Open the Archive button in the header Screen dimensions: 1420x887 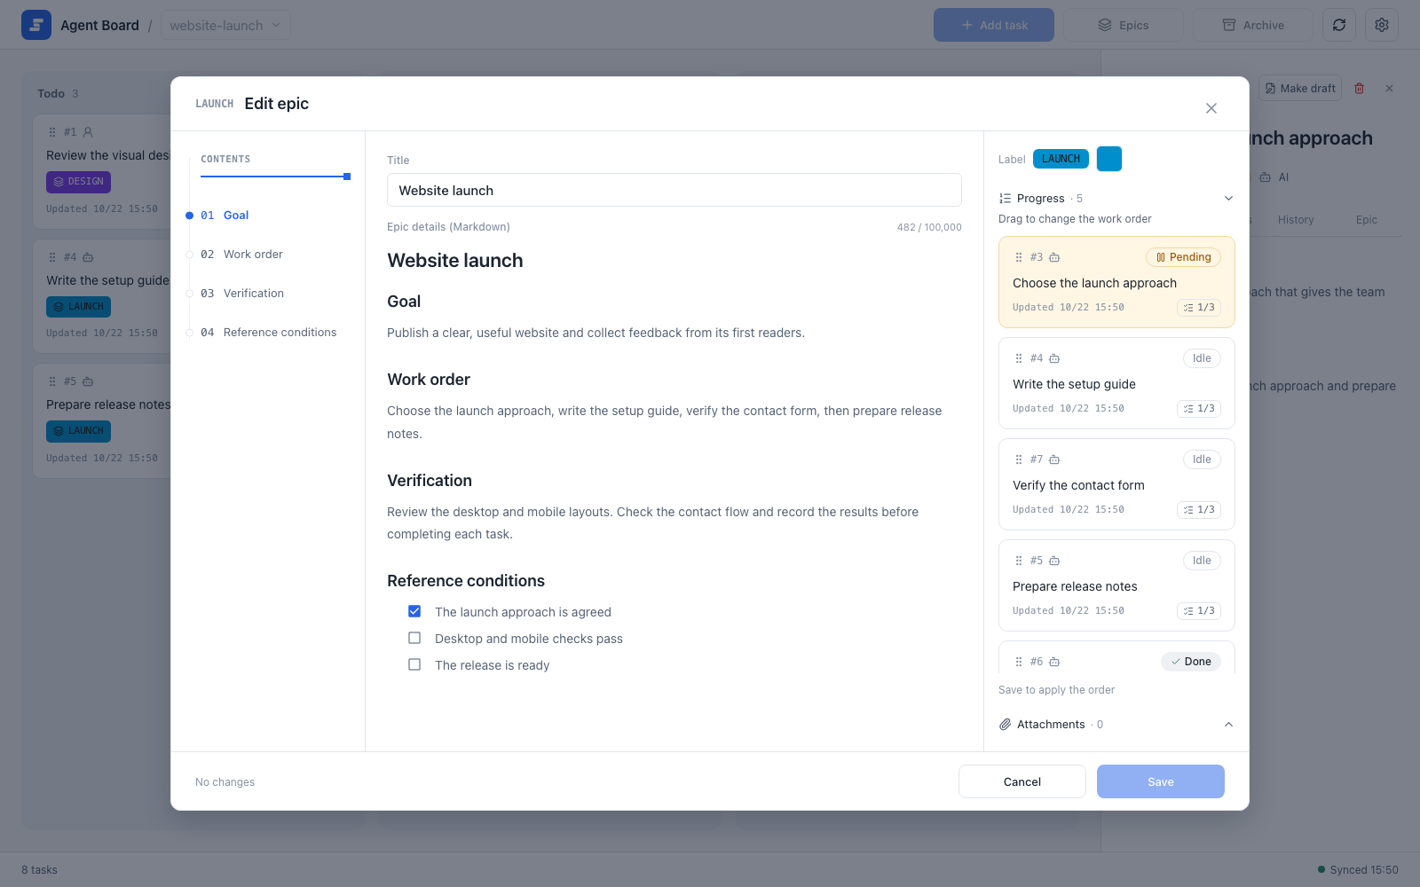click(x=1253, y=25)
